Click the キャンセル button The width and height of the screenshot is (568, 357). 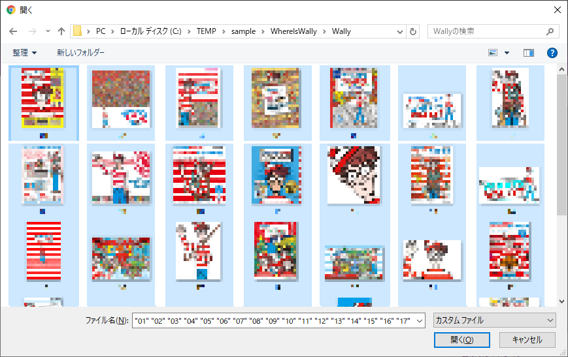pyautogui.click(x=527, y=340)
